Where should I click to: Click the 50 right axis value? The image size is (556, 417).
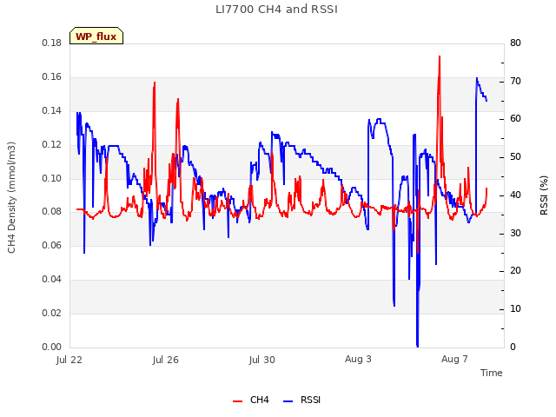pyautogui.click(x=515, y=157)
